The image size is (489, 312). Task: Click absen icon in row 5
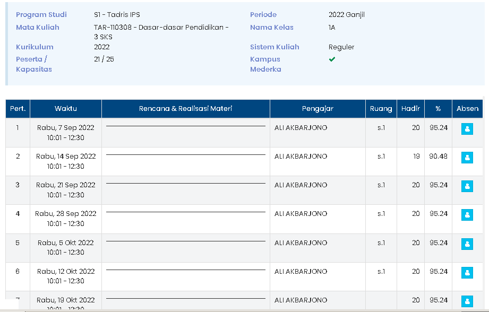(467, 244)
